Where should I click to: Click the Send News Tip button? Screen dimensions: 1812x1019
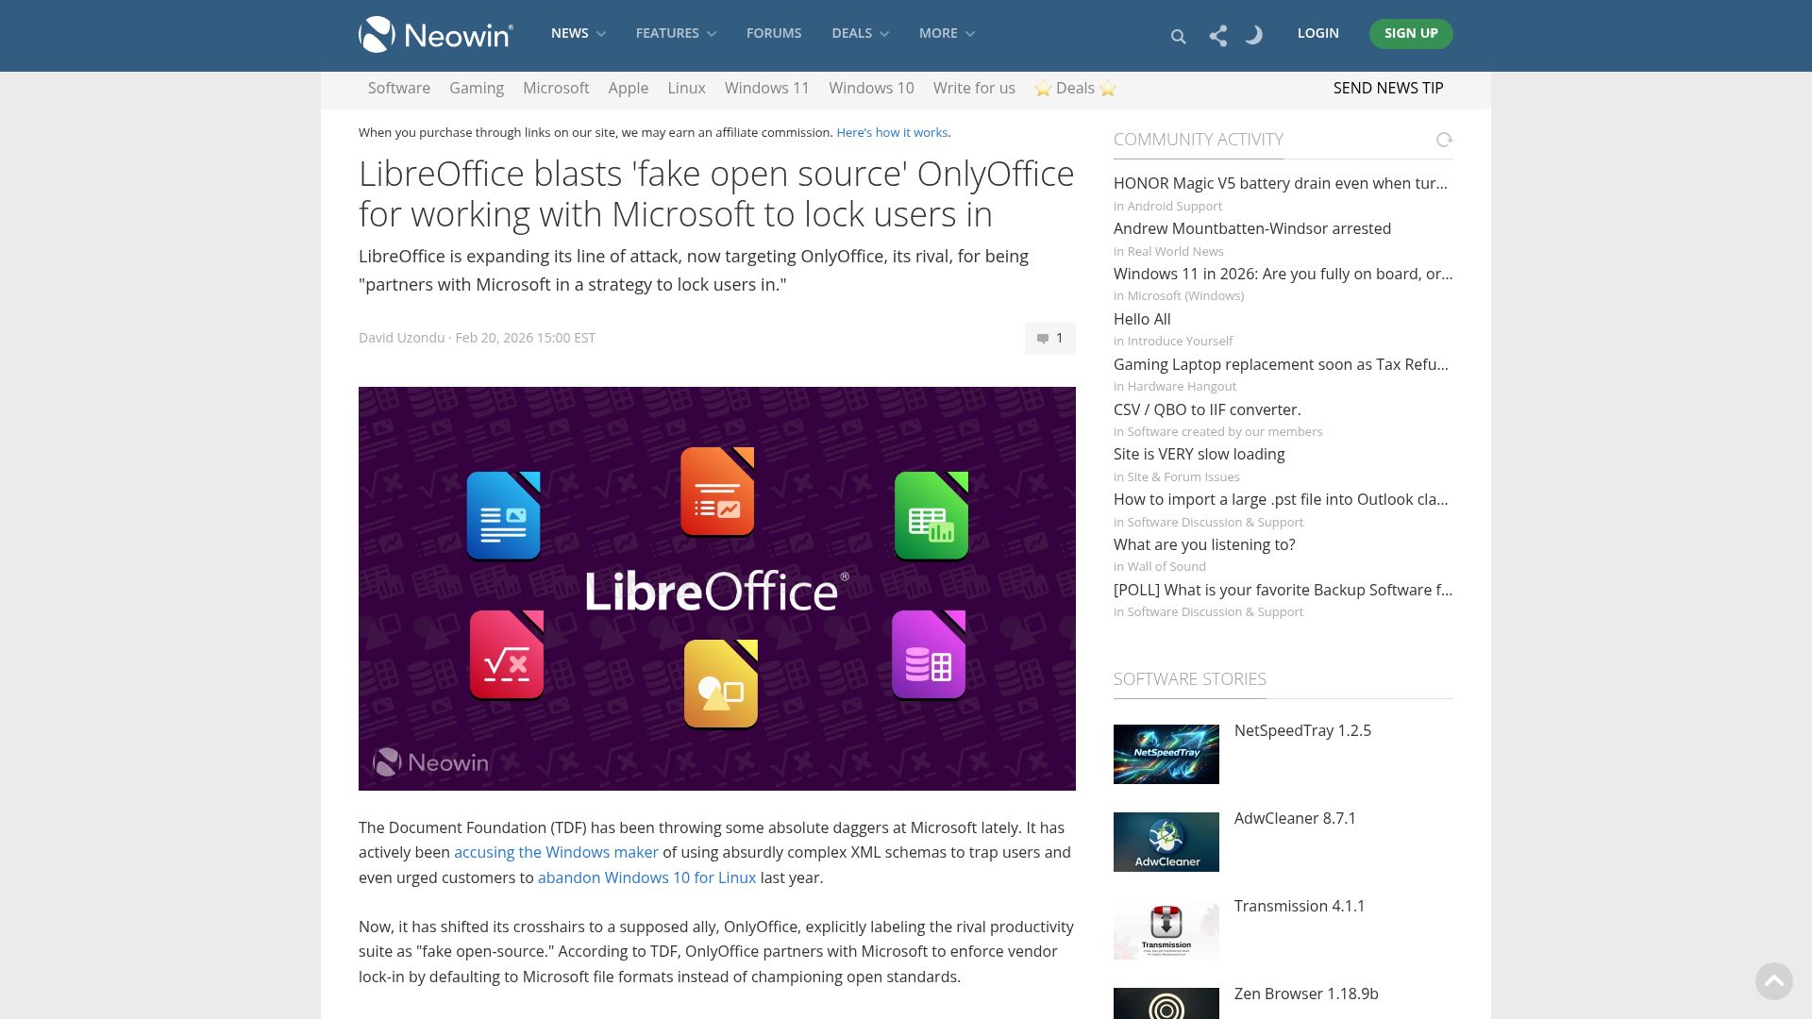point(1388,88)
